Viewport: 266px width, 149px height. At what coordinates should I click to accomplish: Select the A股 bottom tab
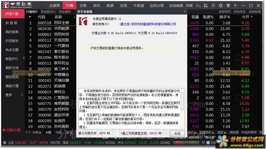[x=49, y=132]
